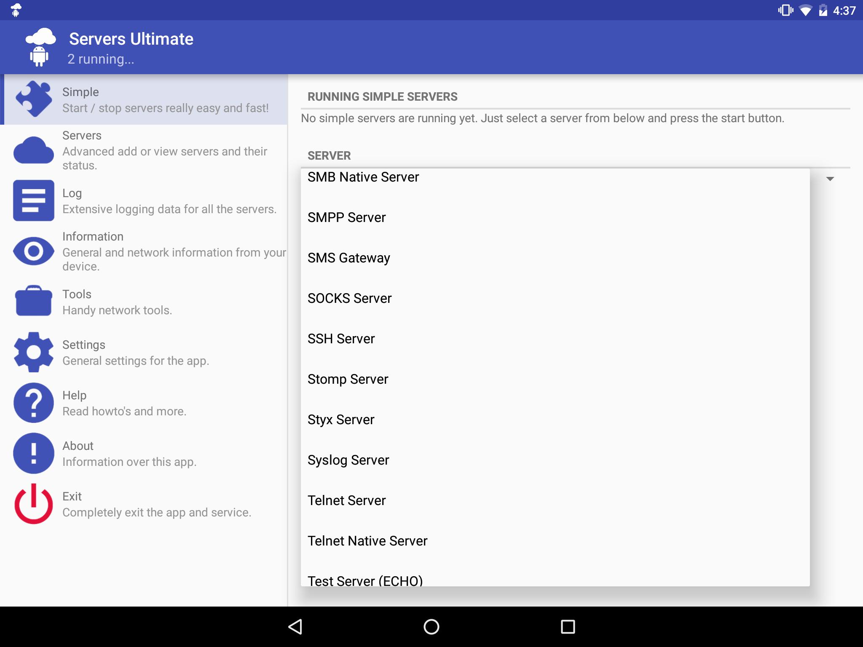Tap 'Completely exit the app and service.'
This screenshot has height=647, width=863.
157,512
